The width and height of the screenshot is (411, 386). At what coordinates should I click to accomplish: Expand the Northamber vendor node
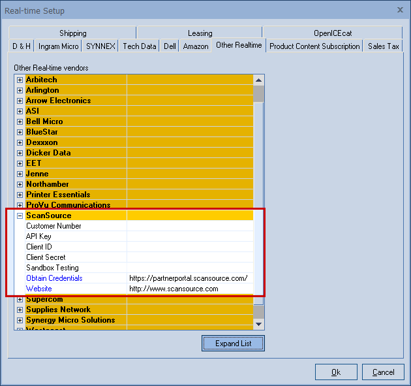coord(20,184)
